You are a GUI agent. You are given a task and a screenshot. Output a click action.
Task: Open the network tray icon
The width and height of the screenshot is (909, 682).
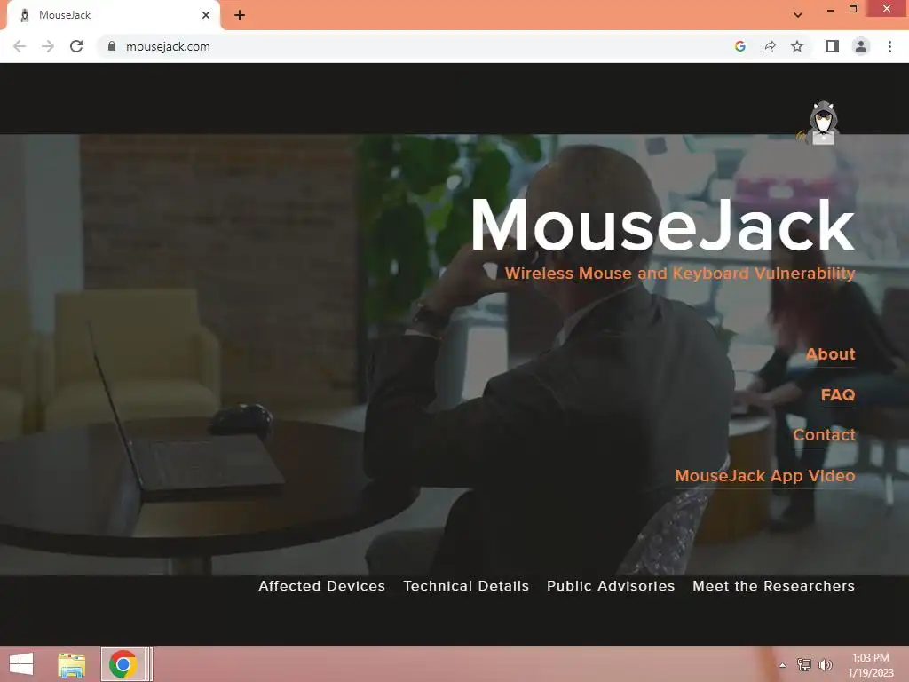click(804, 664)
